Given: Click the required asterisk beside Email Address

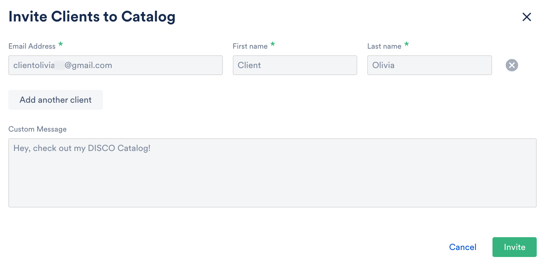Looking at the screenshot, I should click(61, 45).
